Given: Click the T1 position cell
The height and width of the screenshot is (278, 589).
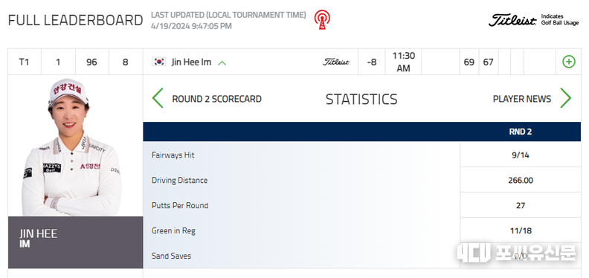Looking at the screenshot, I should (x=25, y=62).
